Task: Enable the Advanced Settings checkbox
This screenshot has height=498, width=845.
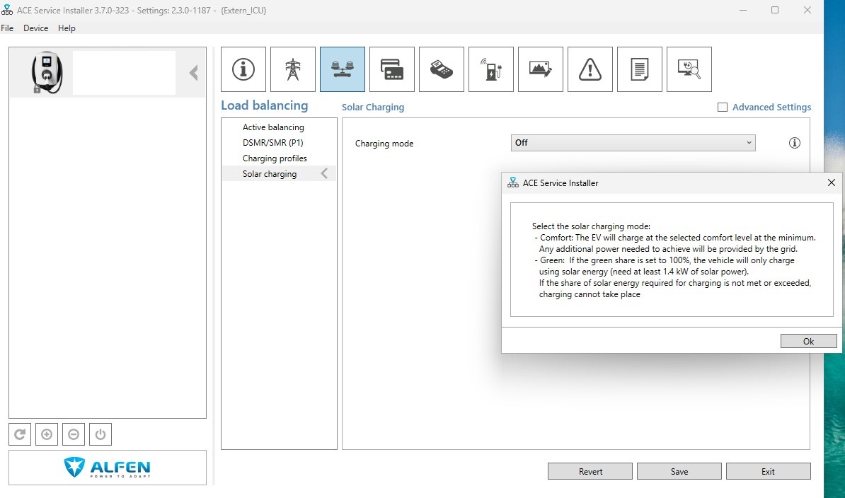Action: (723, 107)
